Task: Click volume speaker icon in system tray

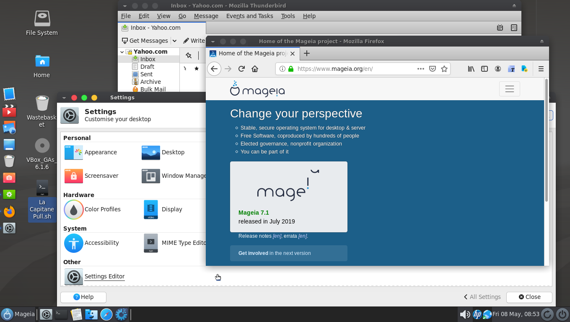Action: (465, 314)
